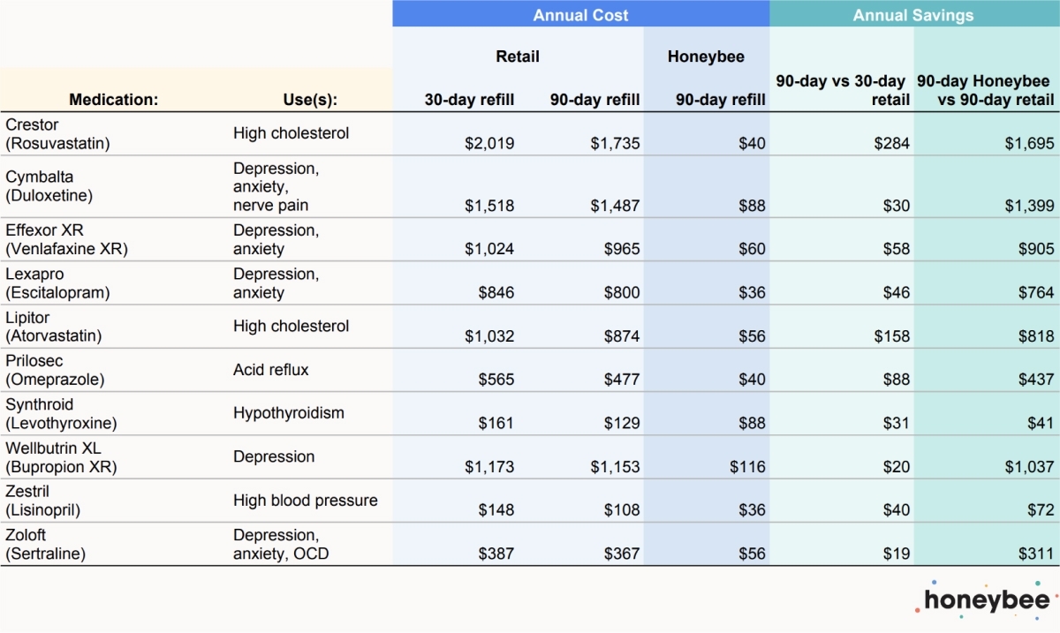Select the Wellbutrin XL (Bupropion XR) label

tap(62, 456)
